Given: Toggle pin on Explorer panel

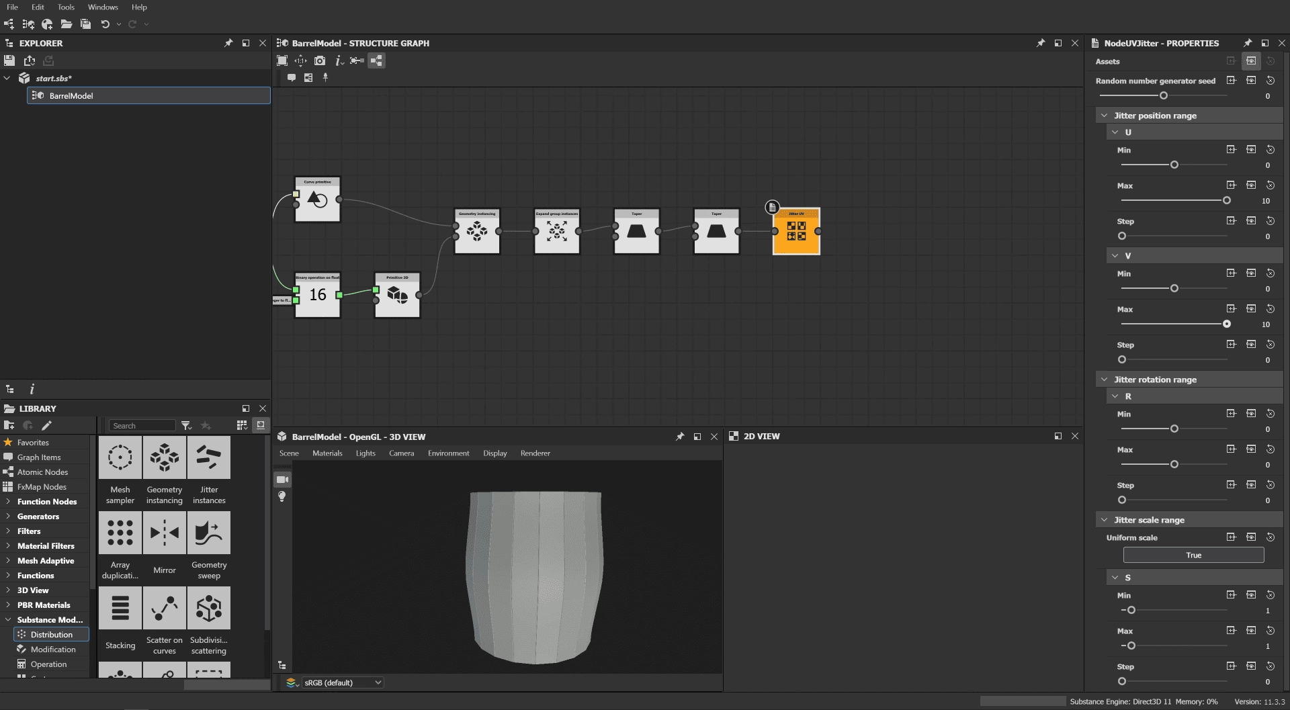Looking at the screenshot, I should tap(228, 43).
